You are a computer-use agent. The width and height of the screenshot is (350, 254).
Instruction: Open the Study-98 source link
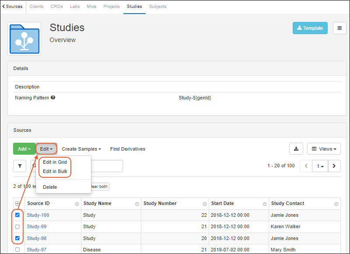coord(37,238)
